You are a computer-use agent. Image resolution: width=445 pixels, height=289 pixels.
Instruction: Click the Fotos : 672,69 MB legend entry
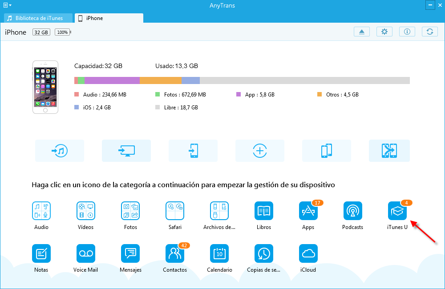pyautogui.click(x=181, y=95)
